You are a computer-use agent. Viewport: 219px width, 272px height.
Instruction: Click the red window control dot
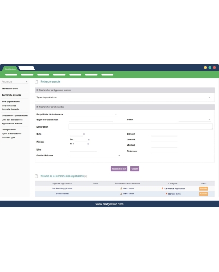click(215, 67)
